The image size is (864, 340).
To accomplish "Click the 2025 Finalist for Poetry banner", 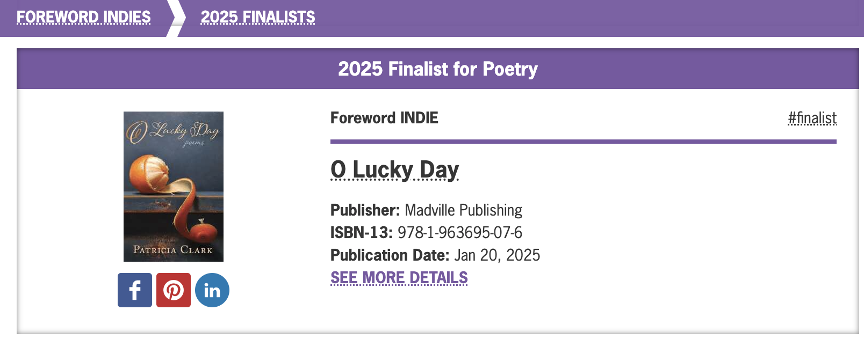I will (x=438, y=69).
